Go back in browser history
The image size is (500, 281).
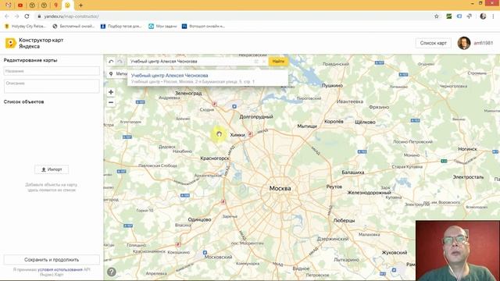coord(7,16)
